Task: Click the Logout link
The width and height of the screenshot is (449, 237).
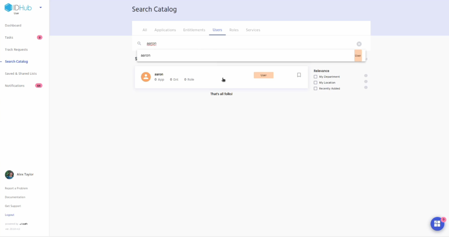Action: pyautogui.click(x=10, y=215)
